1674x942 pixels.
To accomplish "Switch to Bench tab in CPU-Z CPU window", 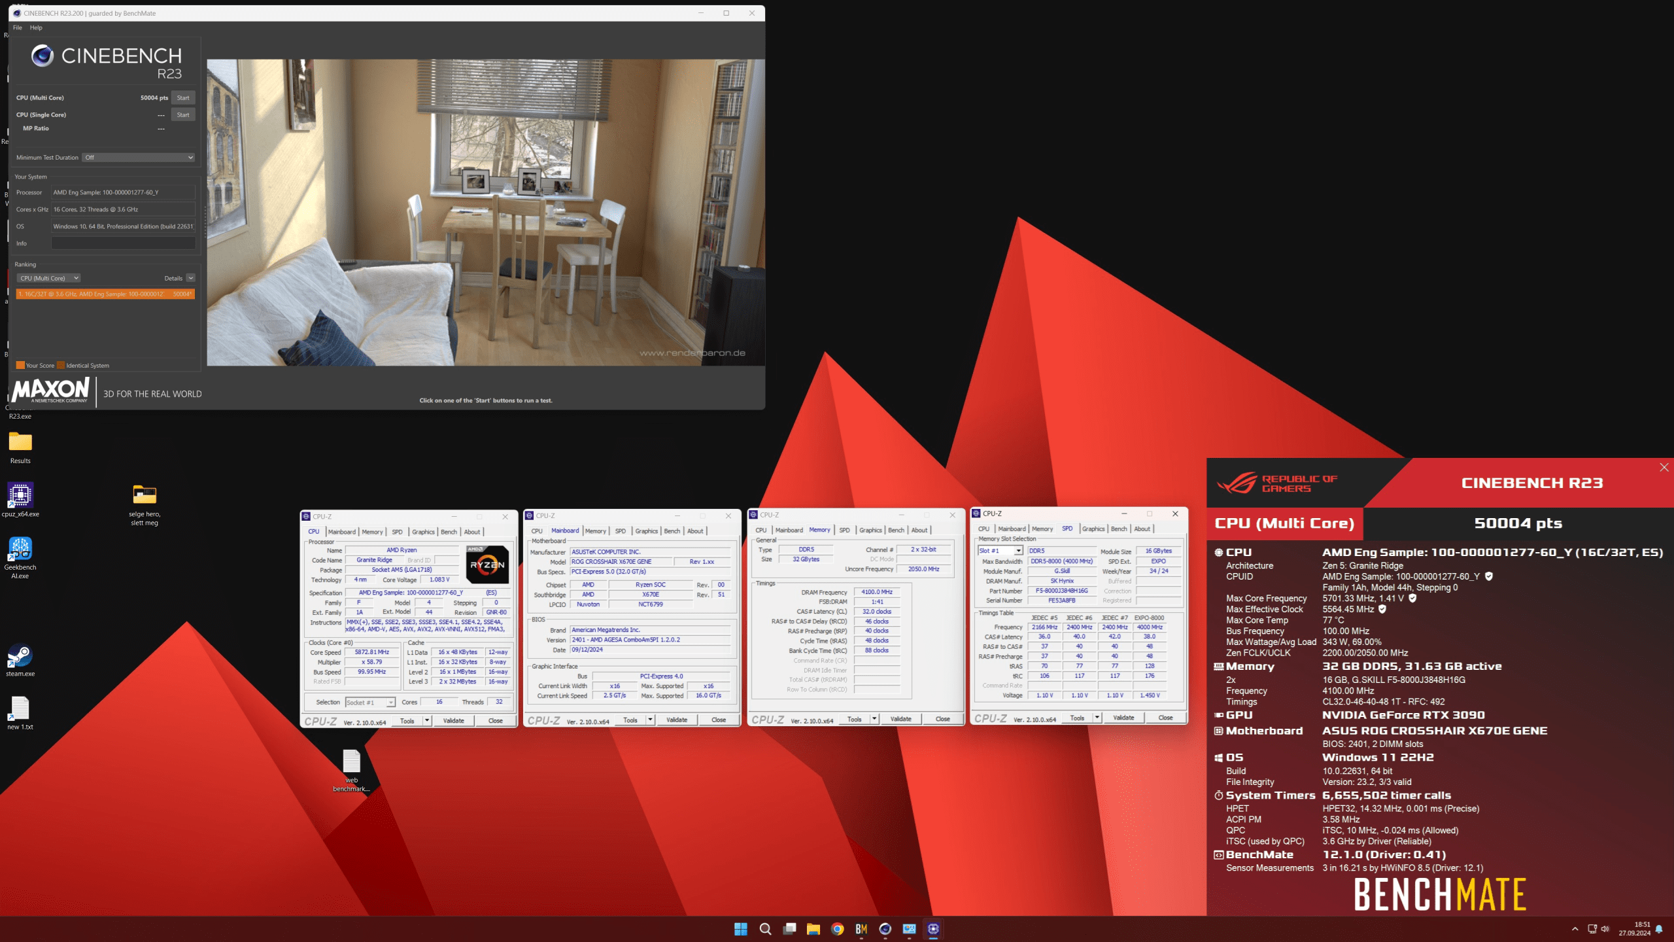I will (x=449, y=532).
